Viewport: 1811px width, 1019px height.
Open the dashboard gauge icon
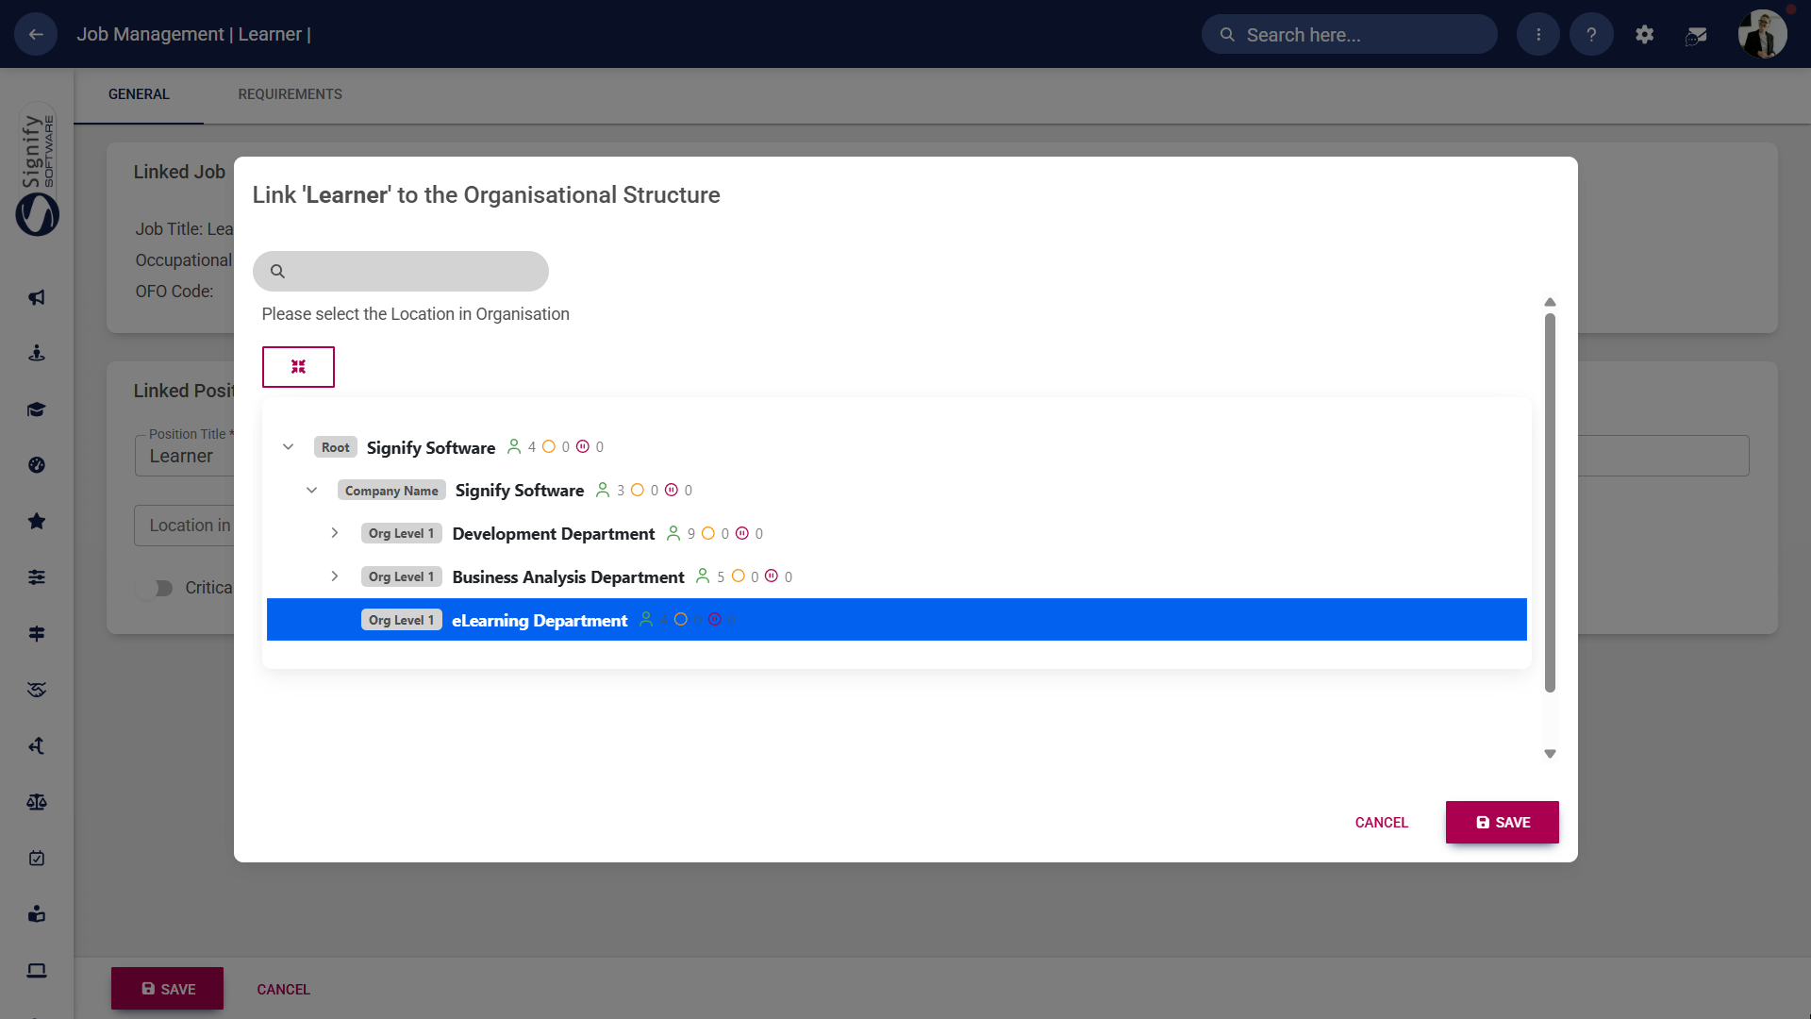[x=36, y=465]
